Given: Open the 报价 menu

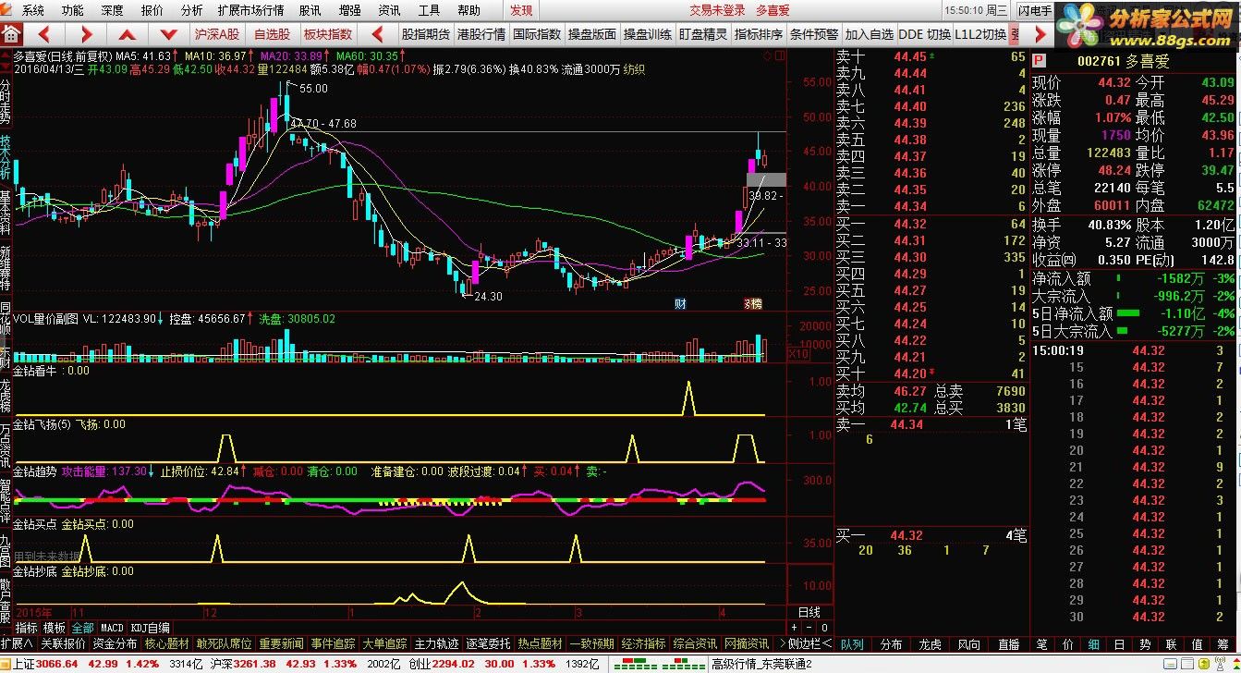Looking at the screenshot, I should [x=152, y=10].
